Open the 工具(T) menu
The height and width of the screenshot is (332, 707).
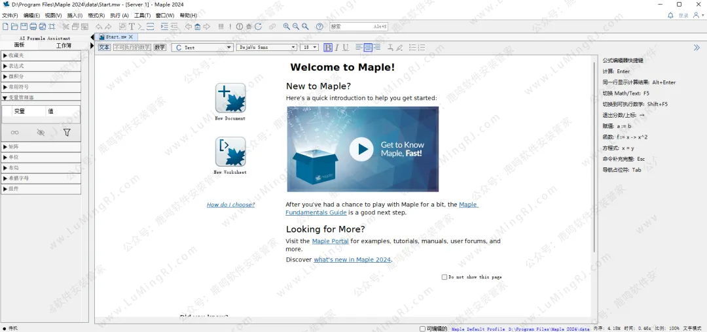[143, 15]
